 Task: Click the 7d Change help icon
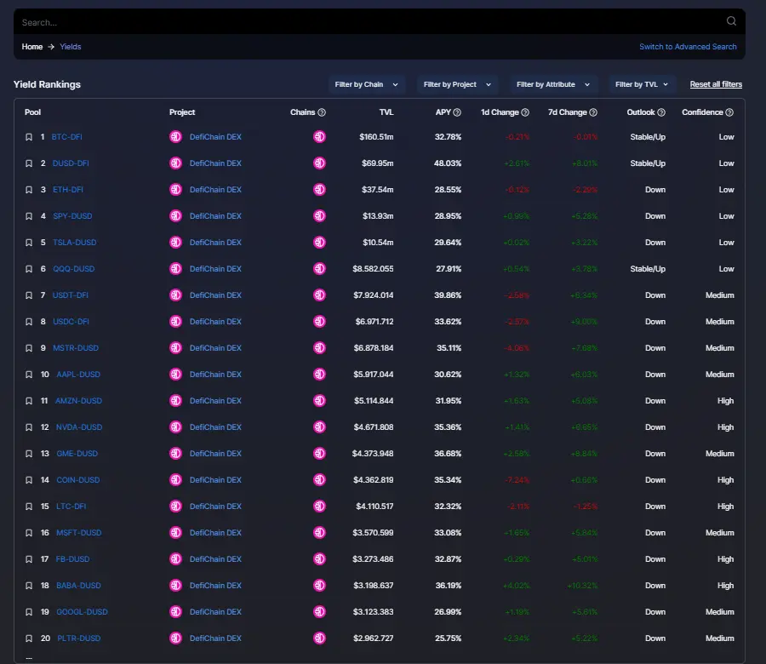tap(593, 112)
